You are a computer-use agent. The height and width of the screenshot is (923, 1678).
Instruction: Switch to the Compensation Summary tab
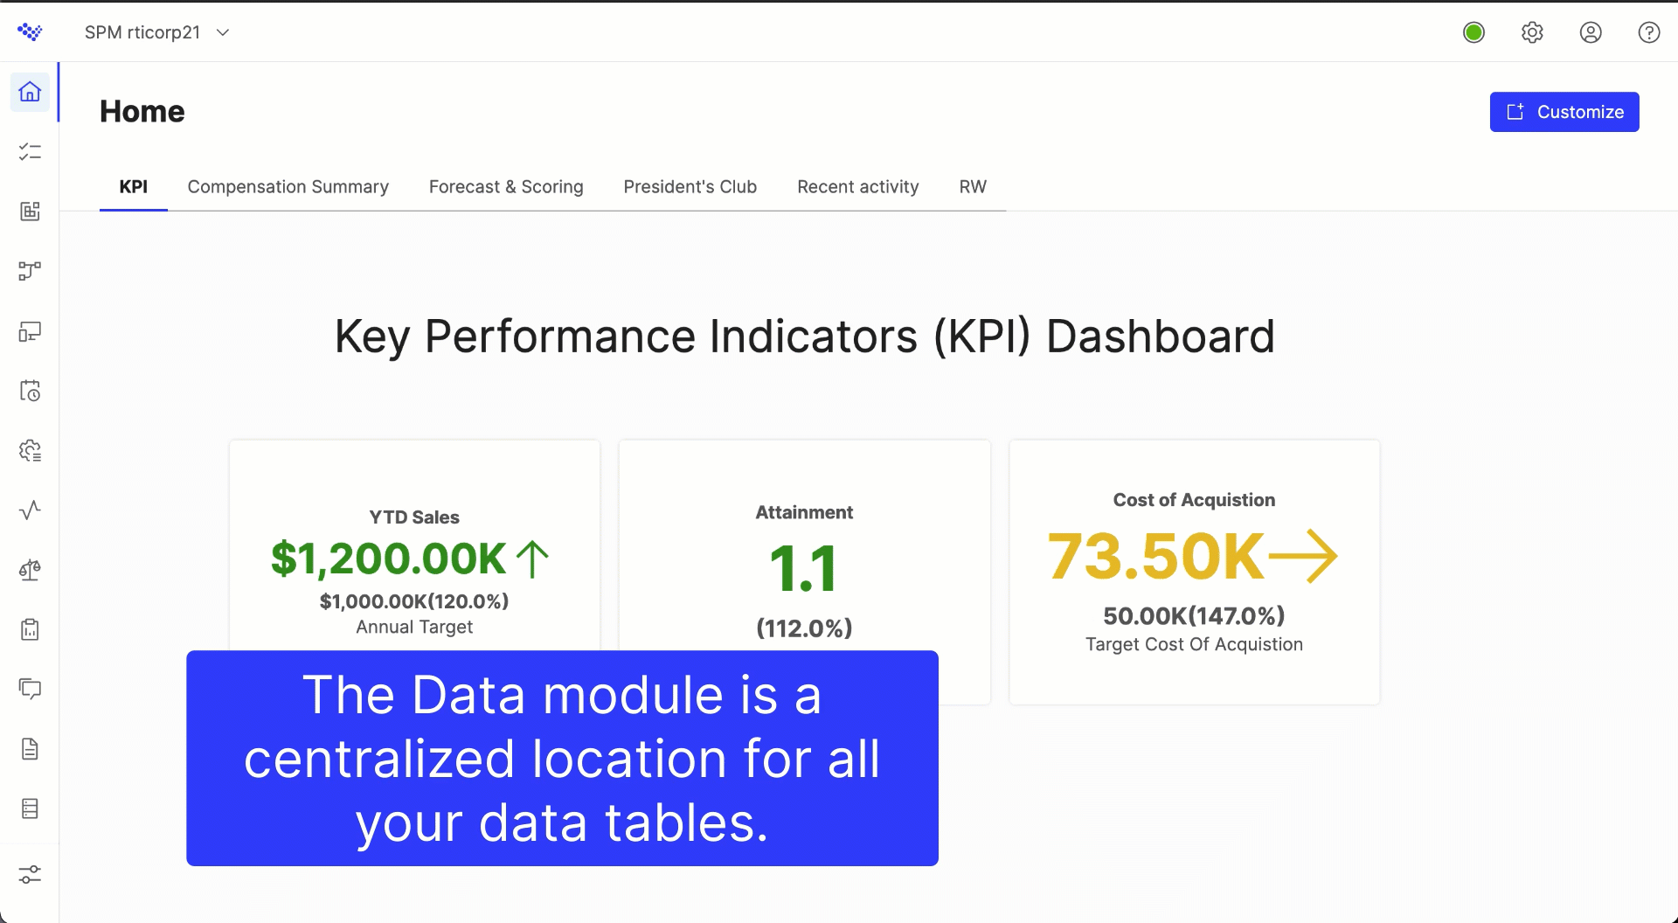288,186
